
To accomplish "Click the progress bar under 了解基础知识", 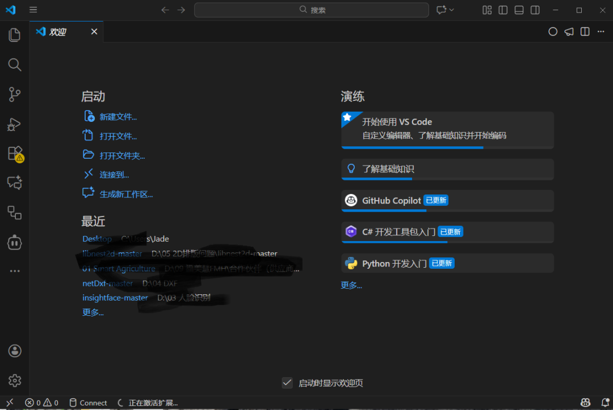I will [447, 179].
